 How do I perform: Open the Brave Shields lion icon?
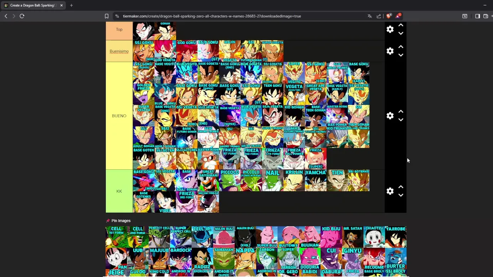click(388, 16)
